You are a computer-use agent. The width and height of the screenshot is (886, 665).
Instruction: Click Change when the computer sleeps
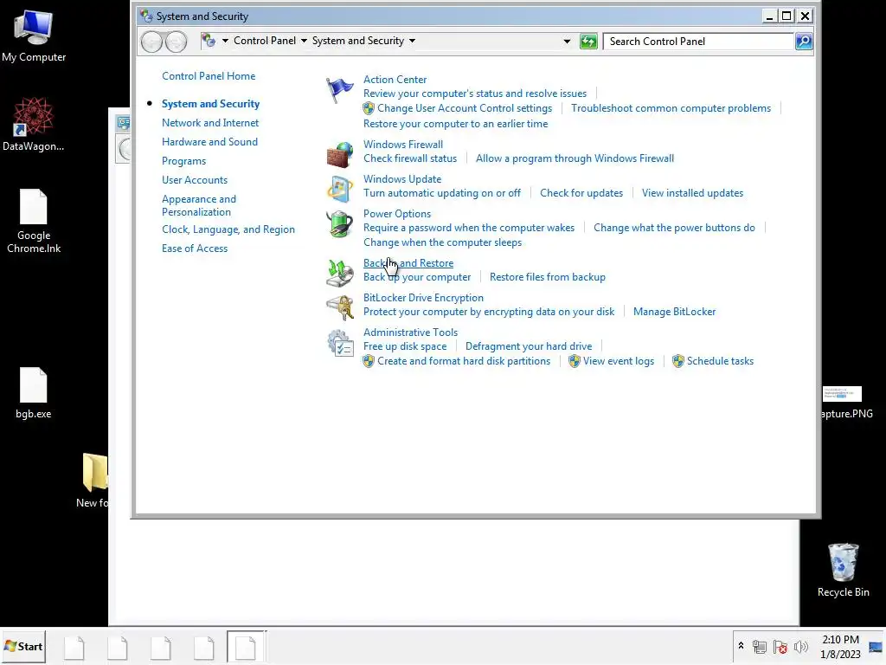(442, 242)
